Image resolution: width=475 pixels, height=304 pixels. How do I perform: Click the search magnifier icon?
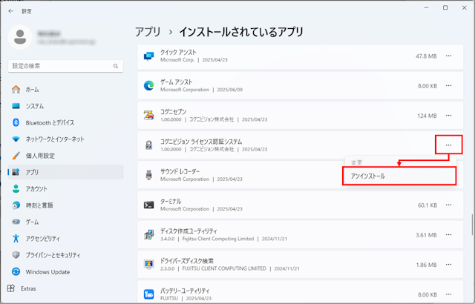[x=116, y=66]
